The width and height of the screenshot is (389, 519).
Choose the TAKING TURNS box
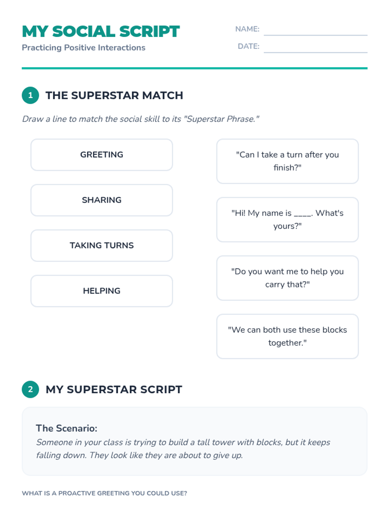pyautogui.click(x=102, y=246)
